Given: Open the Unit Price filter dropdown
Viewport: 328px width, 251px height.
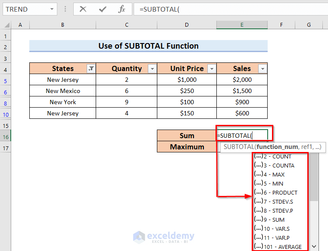Looking at the screenshot, I should tap(212, 68).
